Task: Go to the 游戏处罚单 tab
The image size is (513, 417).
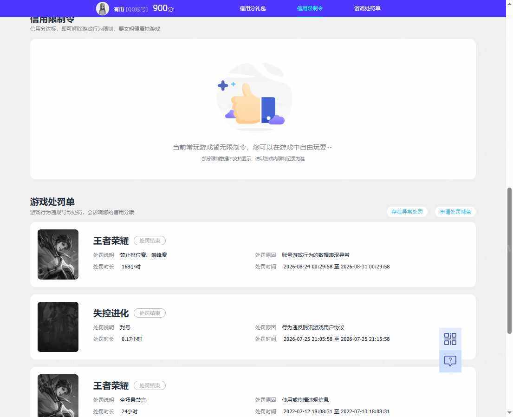Action: [x=367, y=8]
